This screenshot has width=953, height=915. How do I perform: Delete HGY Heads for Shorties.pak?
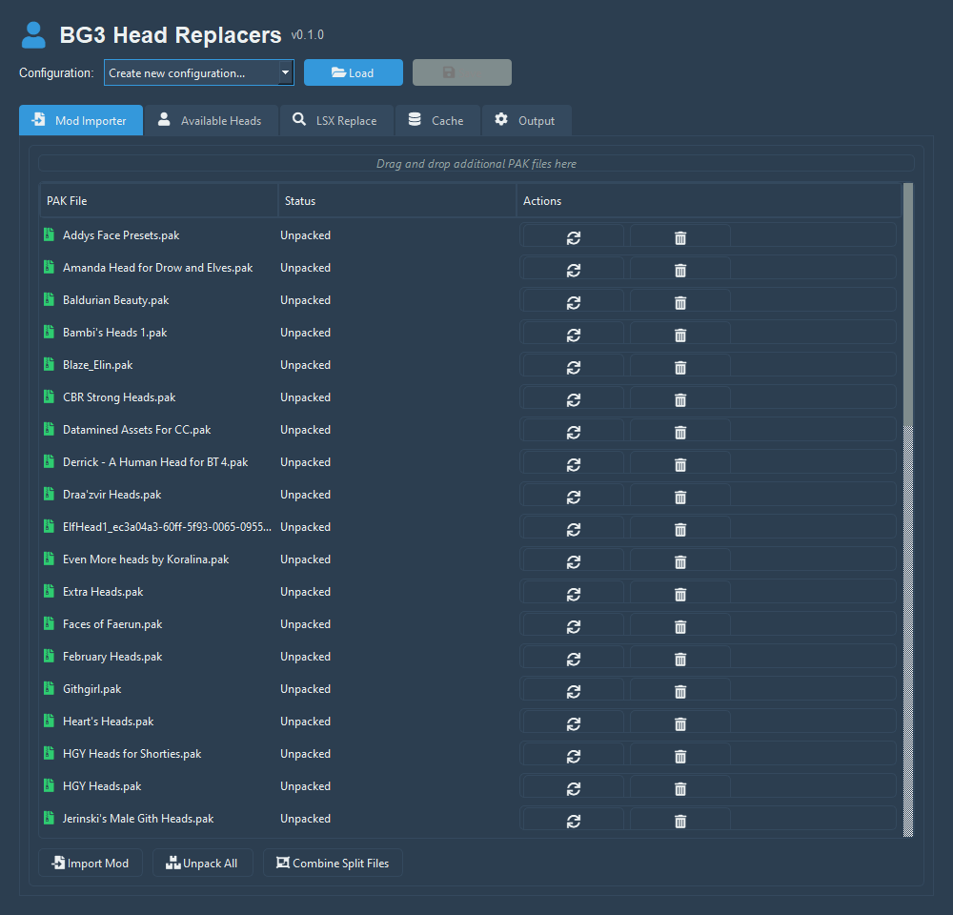680,755
